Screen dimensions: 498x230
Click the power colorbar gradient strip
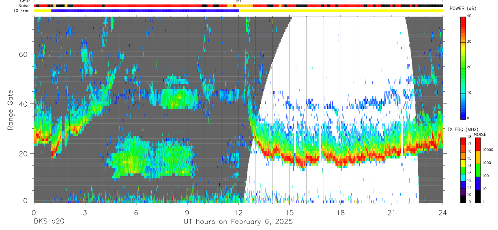(x=463, y=67)
